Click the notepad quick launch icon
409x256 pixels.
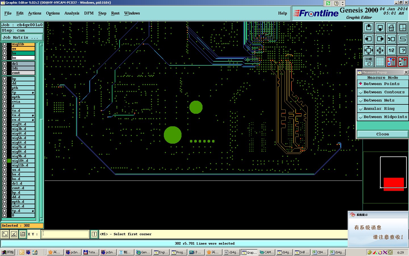point(35,252)
